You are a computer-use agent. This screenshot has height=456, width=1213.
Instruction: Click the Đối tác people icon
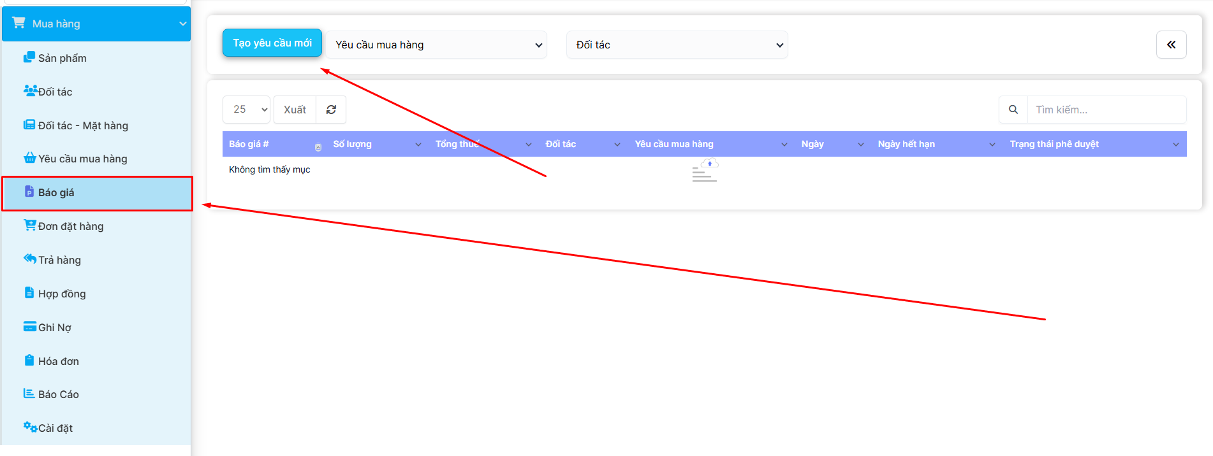point(30,90)
